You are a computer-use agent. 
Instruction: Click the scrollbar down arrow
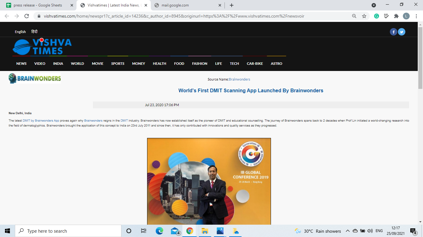[420, 222]
